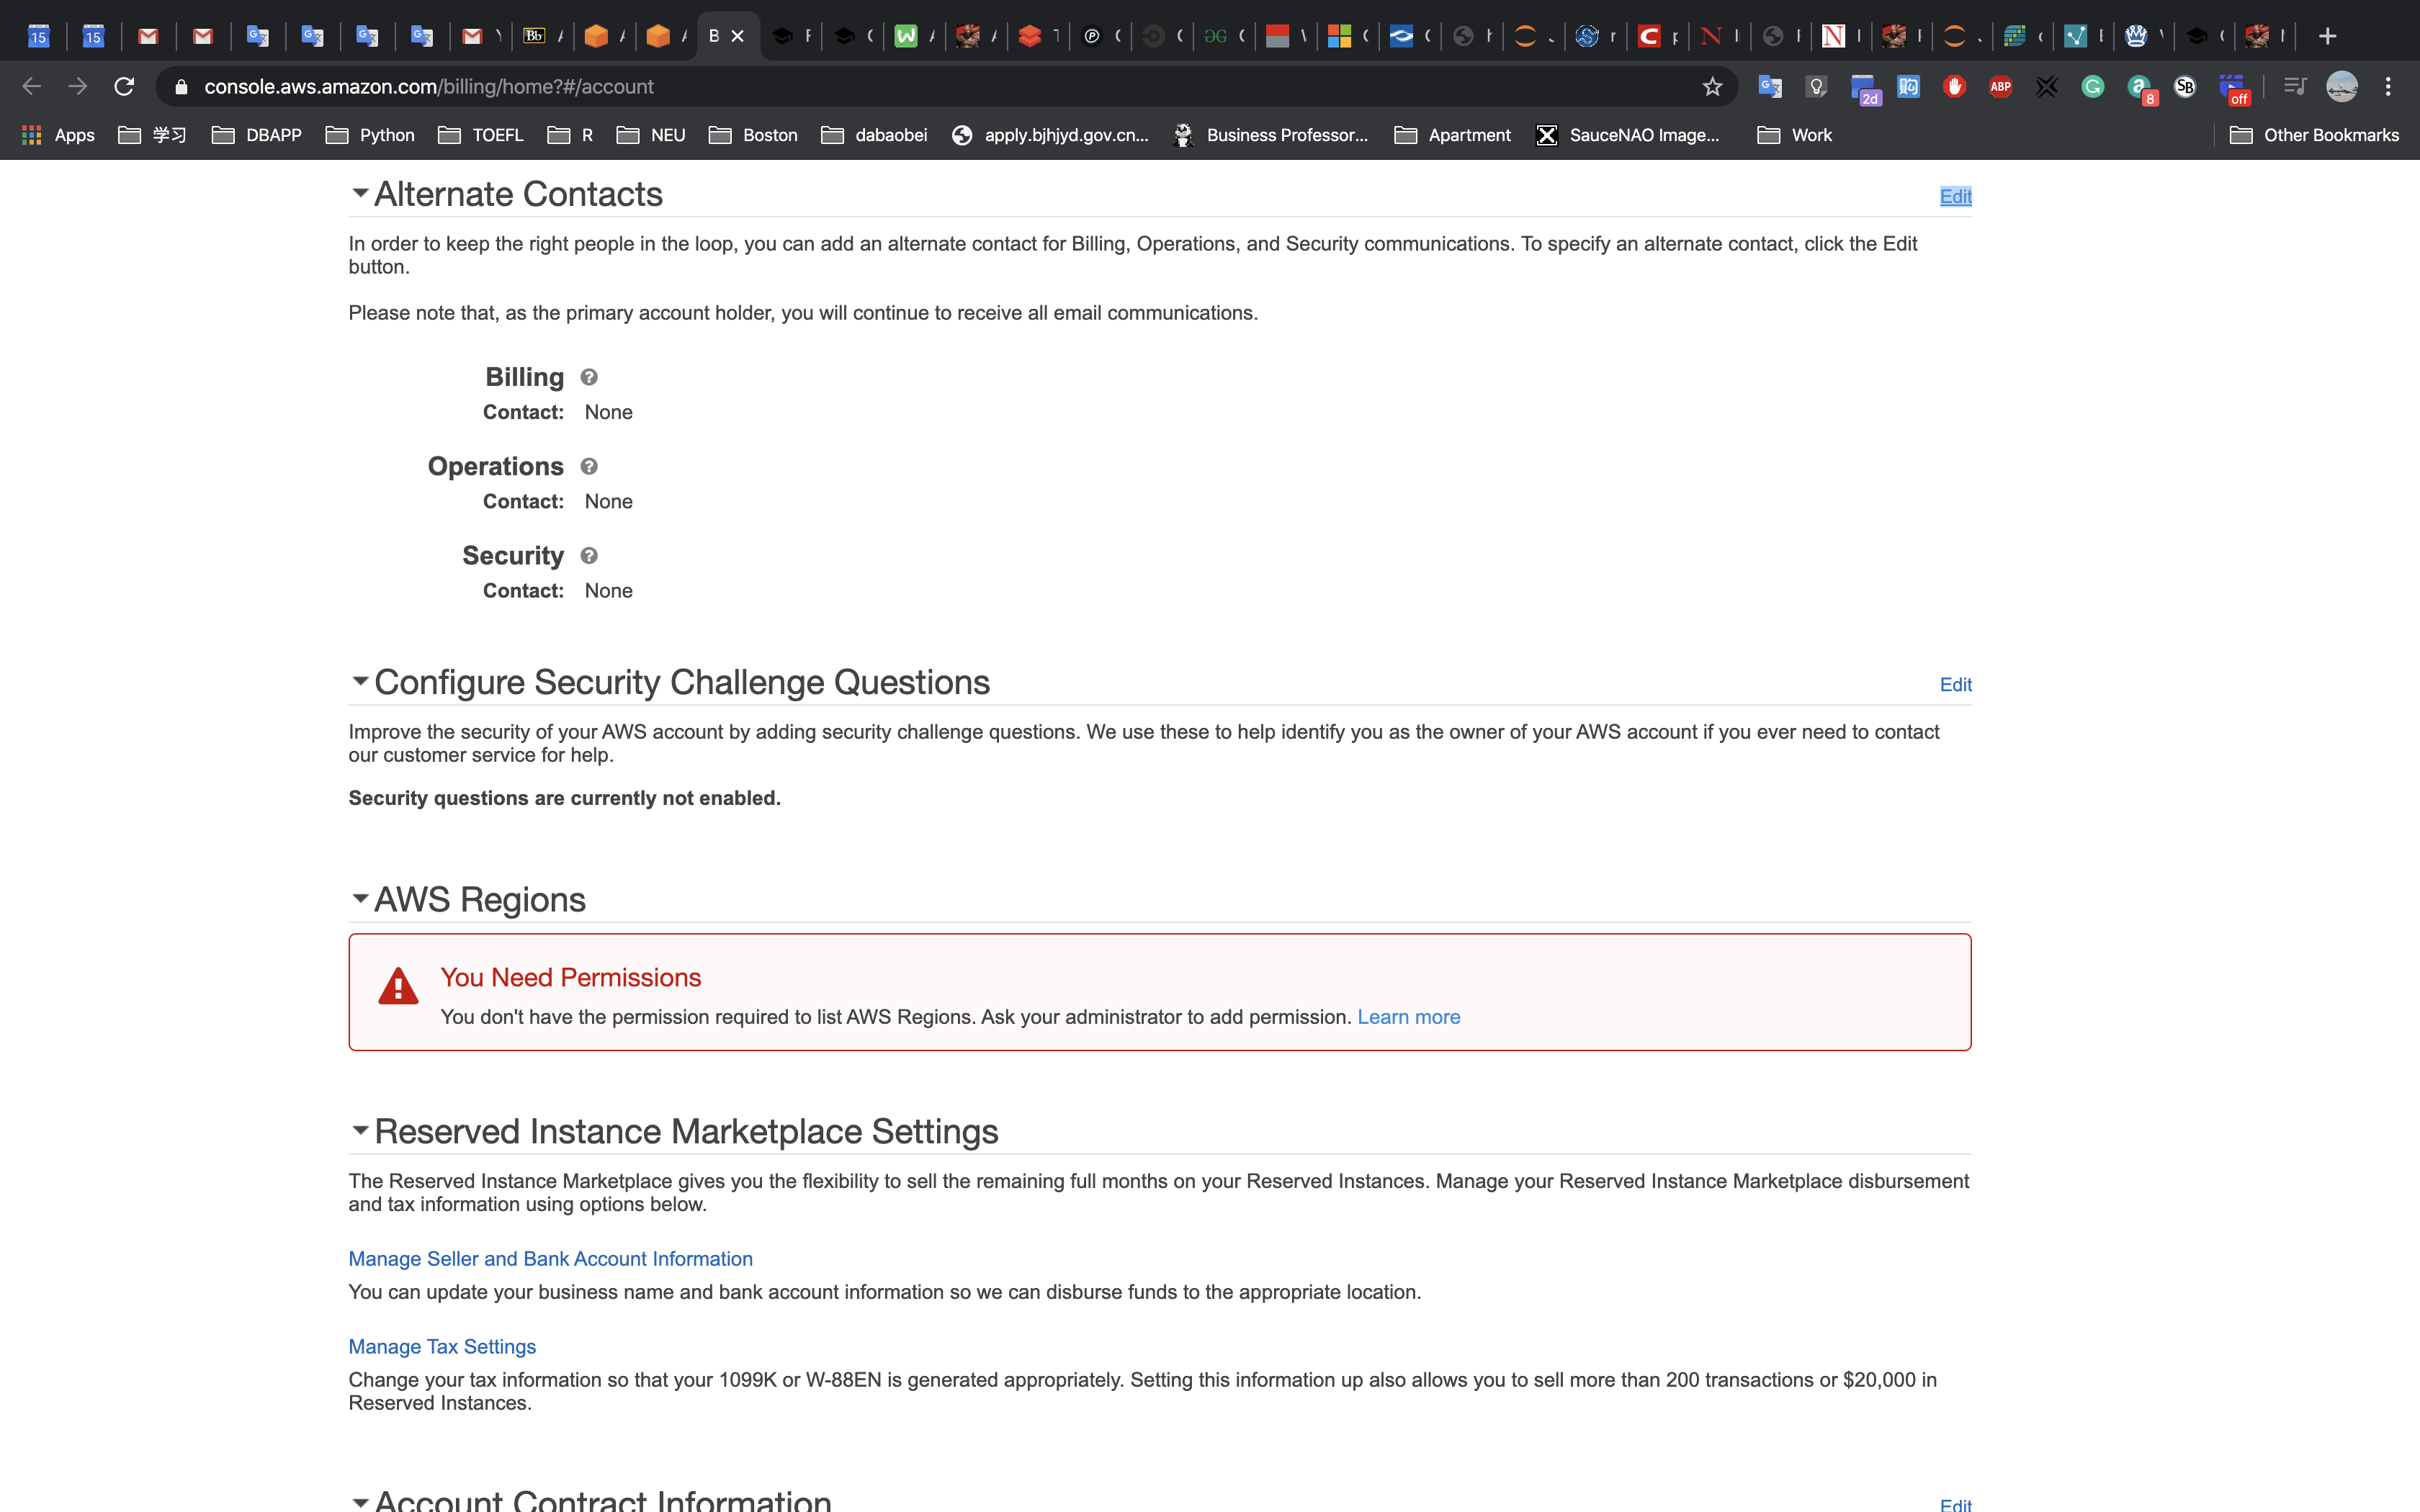
Task: Open new browser tab
Action: pyautogui.click(x=2327, y=37)
